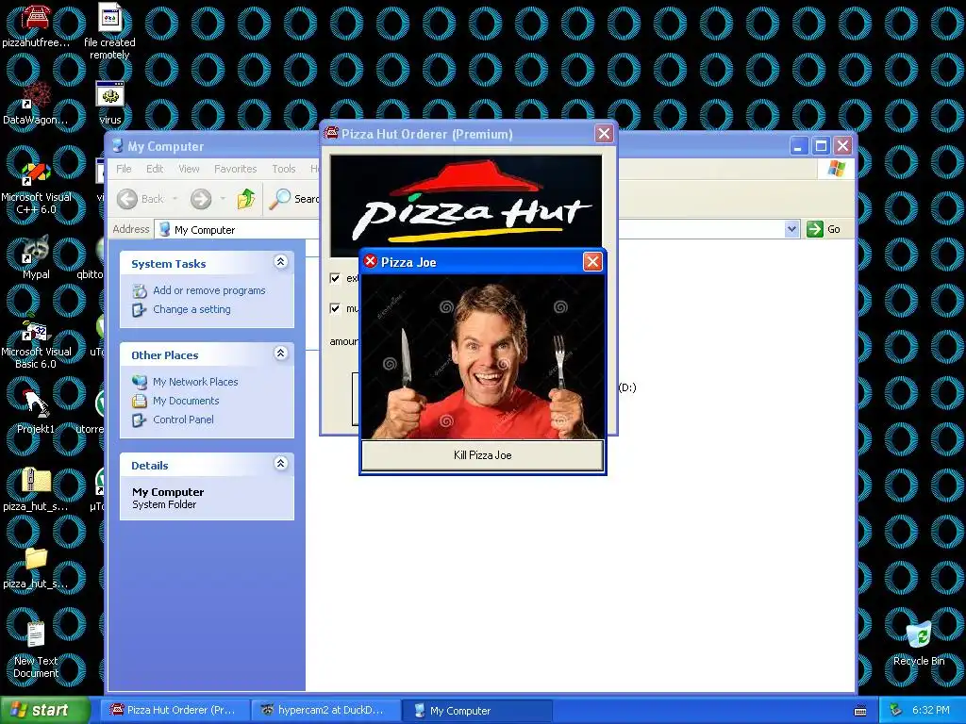Click the My Computer title bar icon
Image resolution: width=966 pixels, height=724 pixels.
[x=117, y=146]
